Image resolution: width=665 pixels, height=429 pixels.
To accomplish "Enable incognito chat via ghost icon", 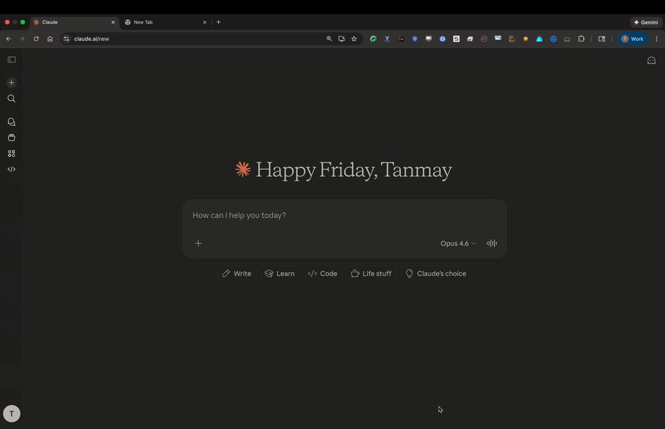I will point(651,61).
